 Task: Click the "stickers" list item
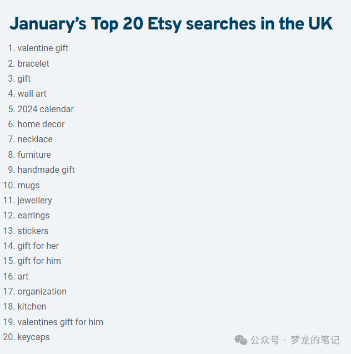tap(33, 231)
